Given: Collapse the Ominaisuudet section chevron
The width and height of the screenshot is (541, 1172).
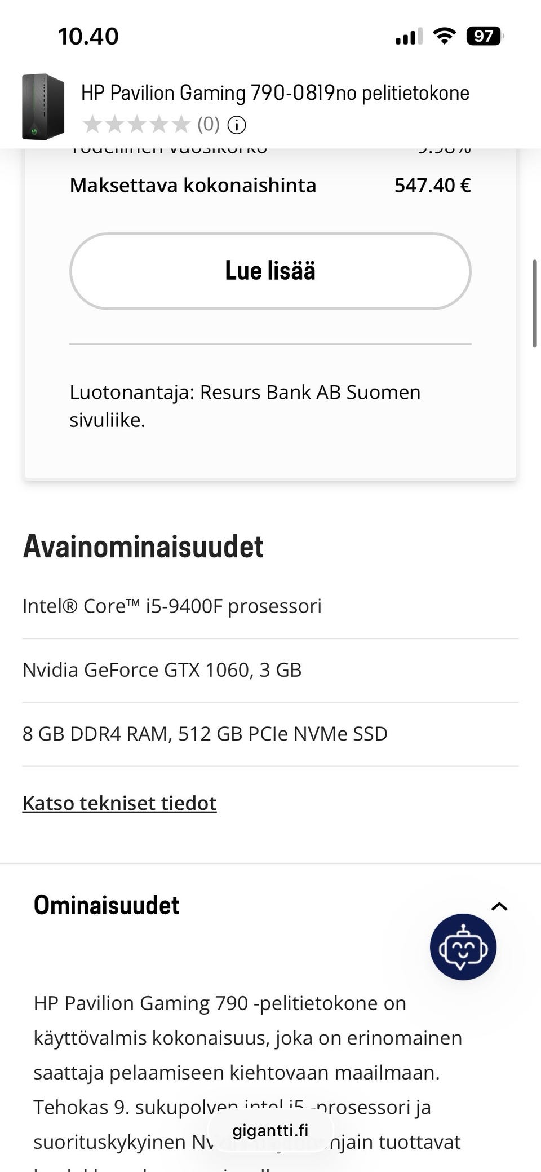Looking at the screenshot, I should point(499,906).
